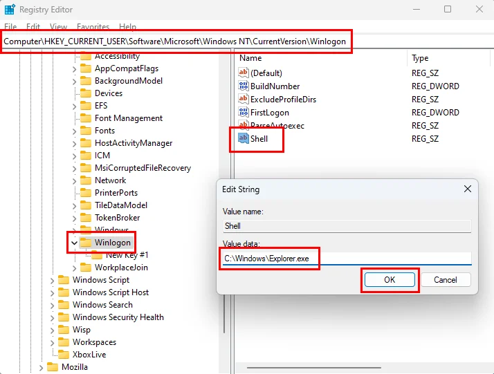Viewport: 494px width, 374px height.
Task: Click the Winlogon folder icon
Action: point(86,243)
